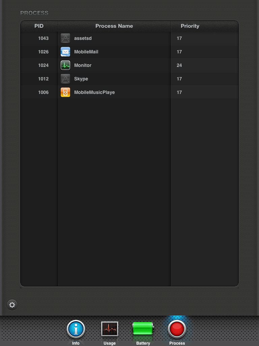Select the Process tab
Screen dimensions: 259x346
(x=177, y=332)
